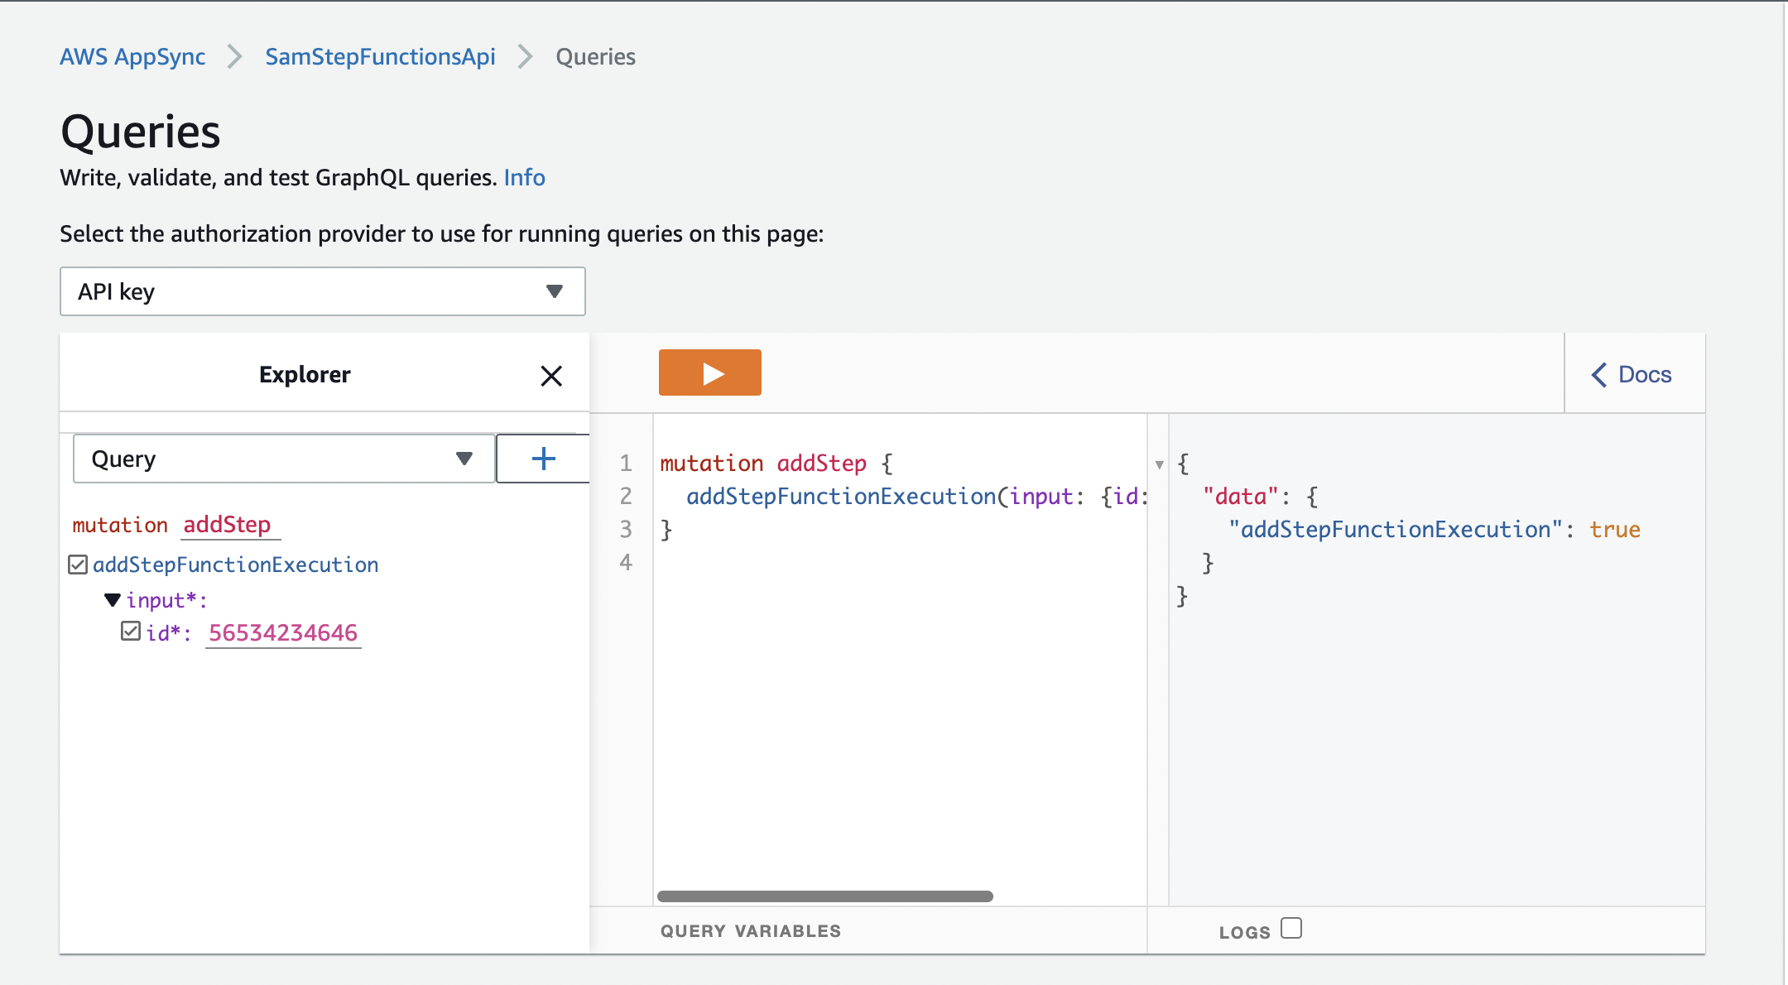Image resolution: width=1788 pixels, height=985 pixels.
Task: Run the query with the orange play button
Action: [709, 372]
